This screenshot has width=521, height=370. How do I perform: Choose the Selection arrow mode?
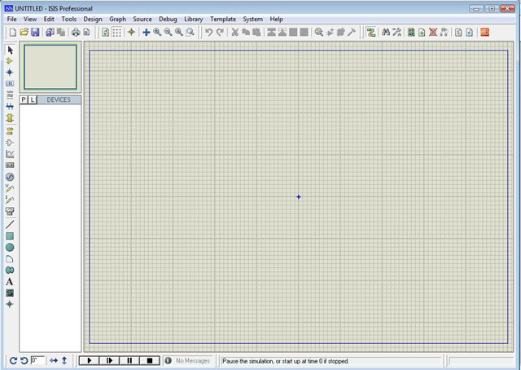[x=10, y=51]
